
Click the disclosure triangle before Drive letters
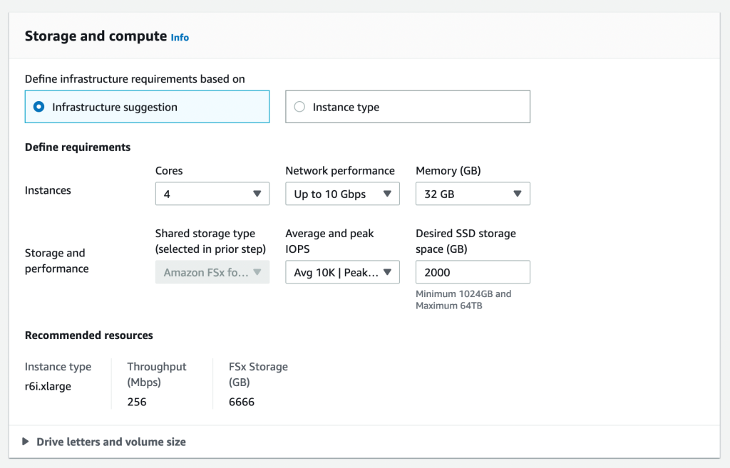pyautogui.click(x=26, y=442)
